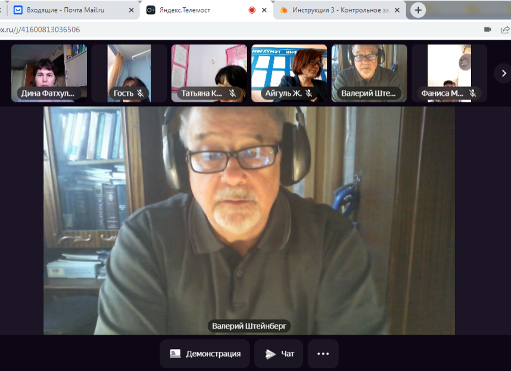Click the paper plane chat icon
The width and height of the screenshot is (511, 371).
(x=270, y=354)
